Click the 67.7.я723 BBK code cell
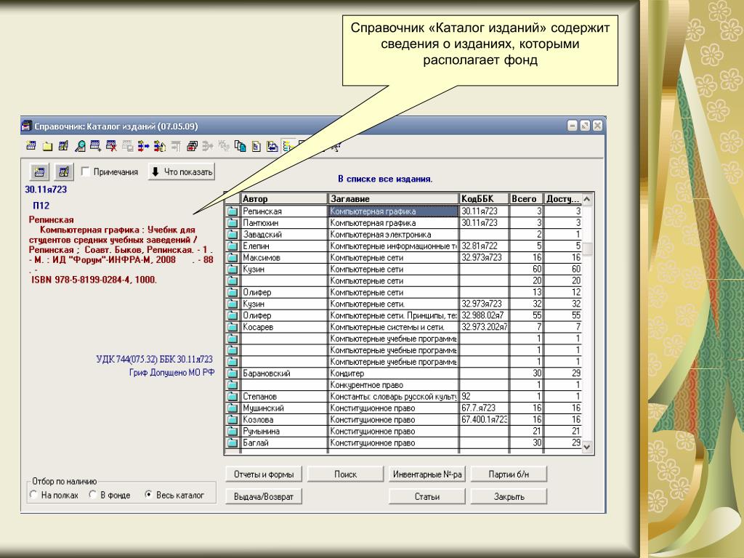The width and height of the screenshot is (744, 558). click(x=484, y=408)
